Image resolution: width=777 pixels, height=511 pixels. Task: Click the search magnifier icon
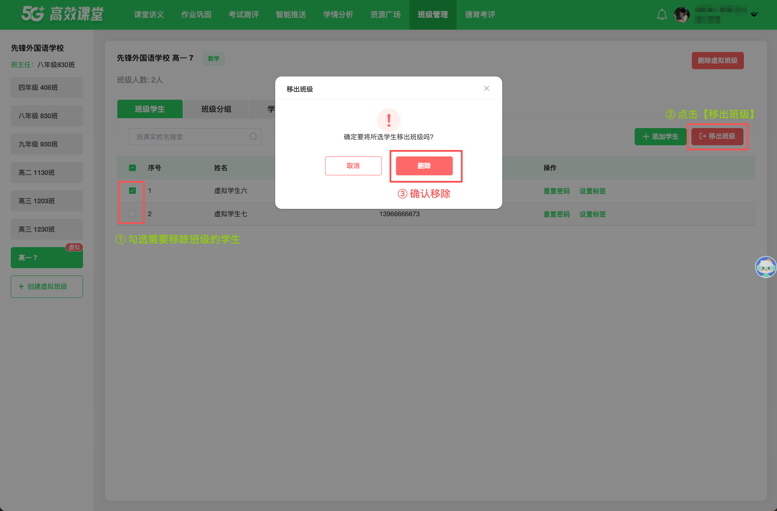coord(253,137)
